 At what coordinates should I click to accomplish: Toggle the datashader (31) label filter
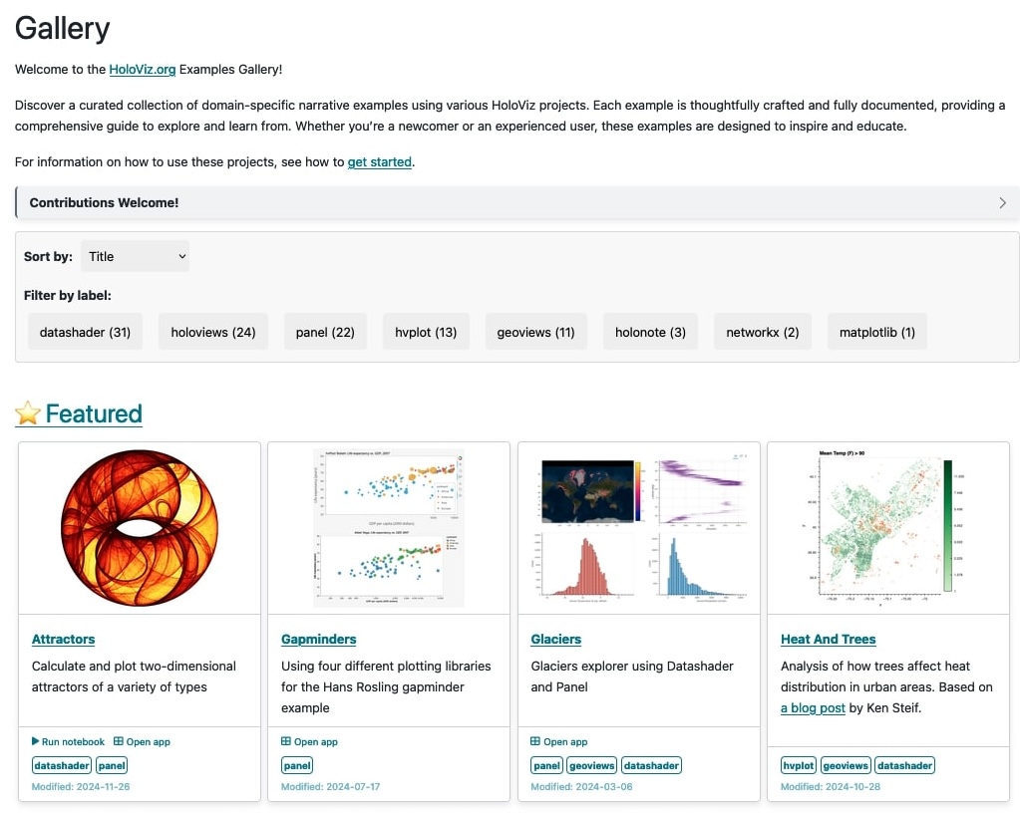[85, 332]
